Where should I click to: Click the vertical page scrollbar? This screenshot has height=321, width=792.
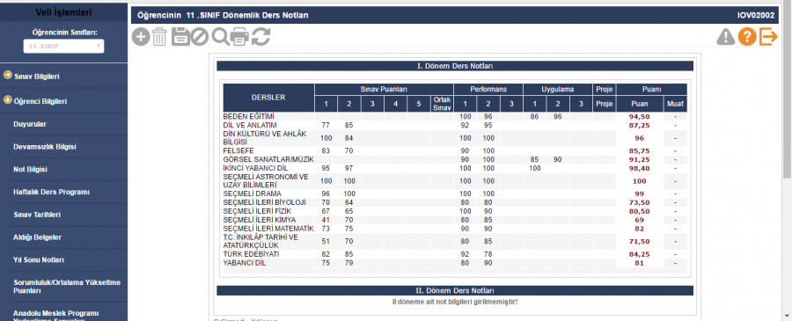point(787,91)
